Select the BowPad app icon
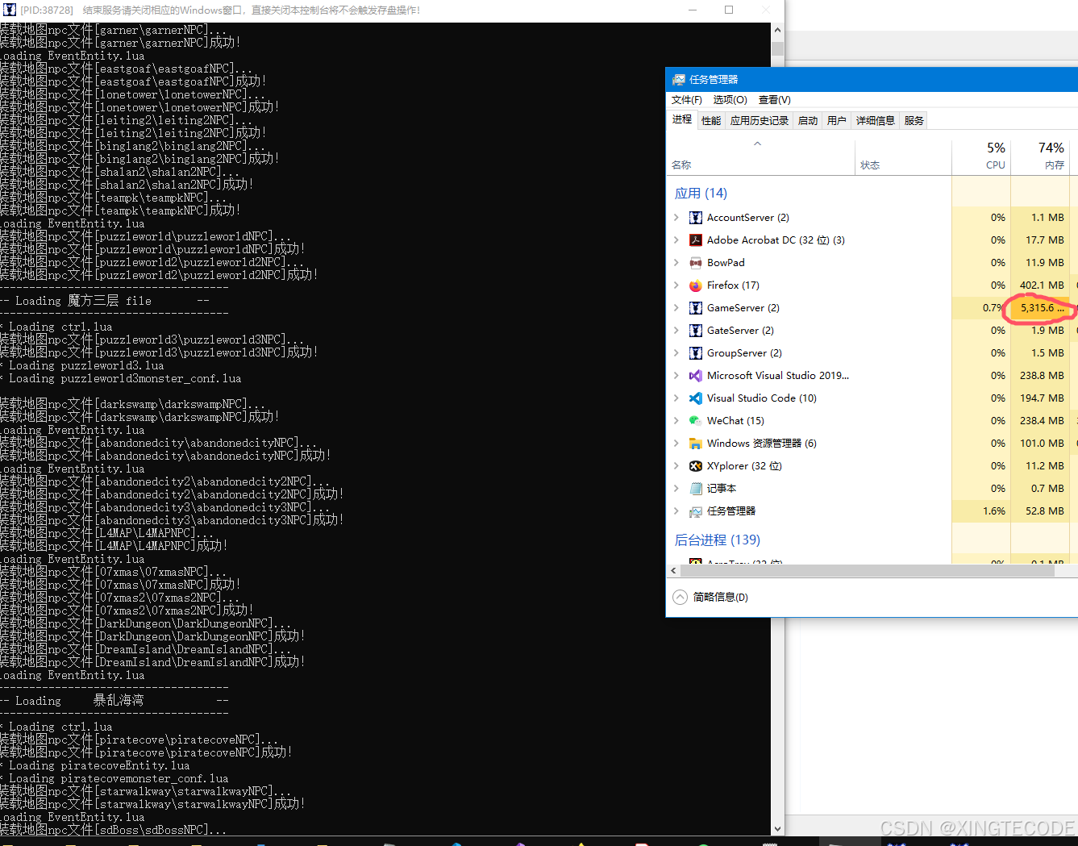Viewport: 1078px width, 846px height. click(695, 263)
